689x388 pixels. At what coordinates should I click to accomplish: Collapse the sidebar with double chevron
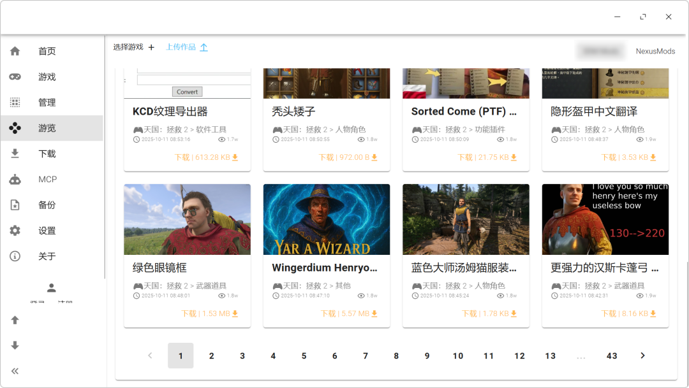tap(15, 371)
